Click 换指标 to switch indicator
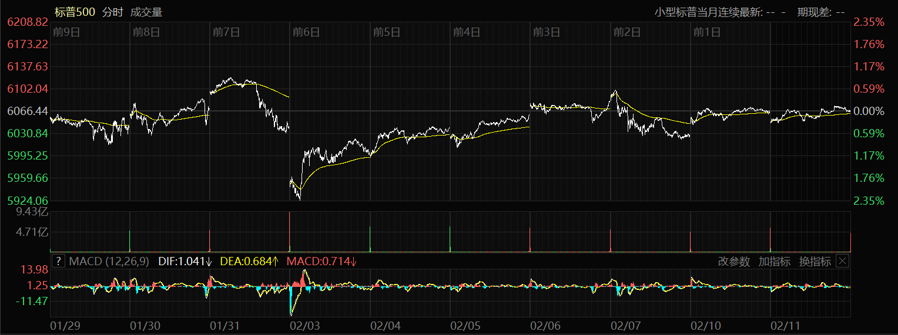Image resolution: width=898 pixels, height=335 pixels. 815,262
